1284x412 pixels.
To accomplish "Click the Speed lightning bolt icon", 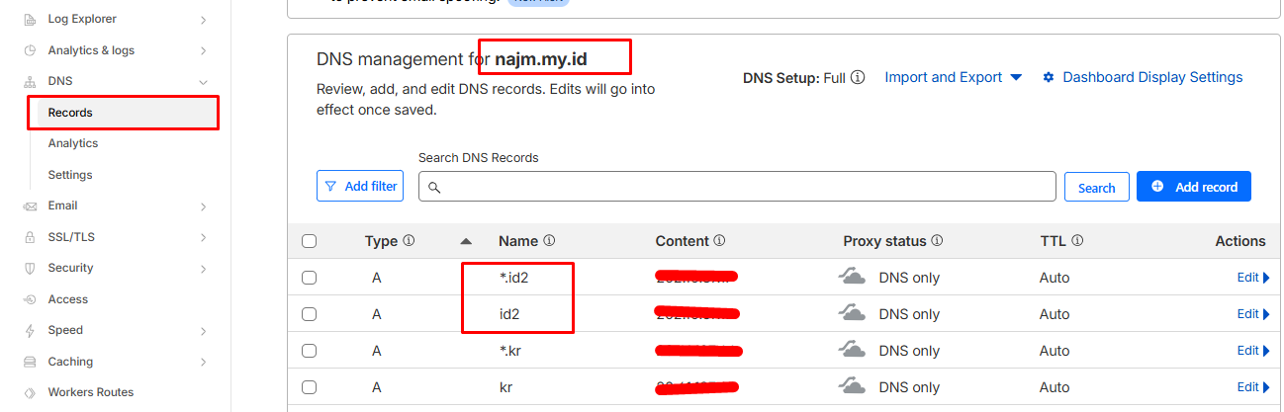I will tap(30, 330).
